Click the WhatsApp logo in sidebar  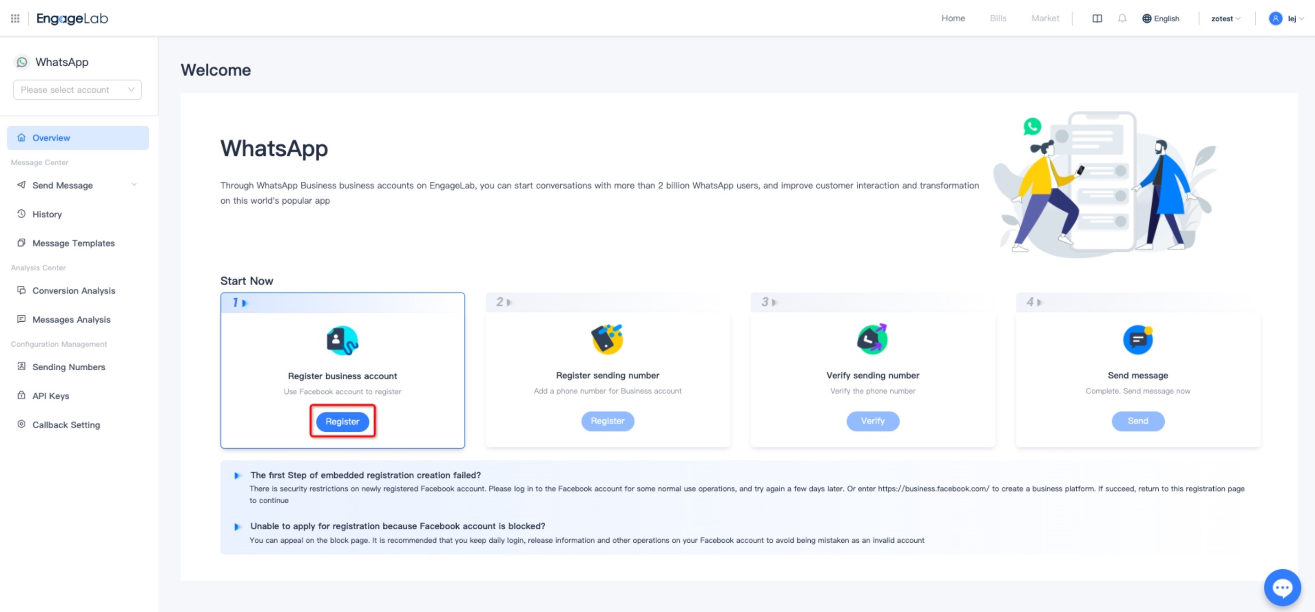(x=22, y=62)
